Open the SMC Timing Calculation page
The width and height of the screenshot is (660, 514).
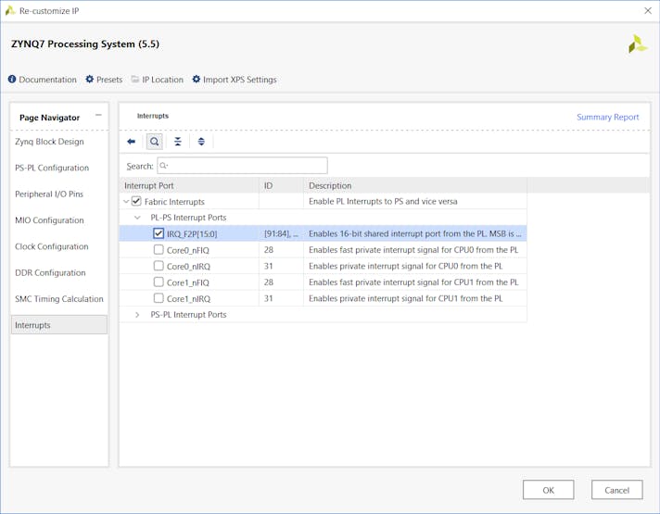coord(59,299)
